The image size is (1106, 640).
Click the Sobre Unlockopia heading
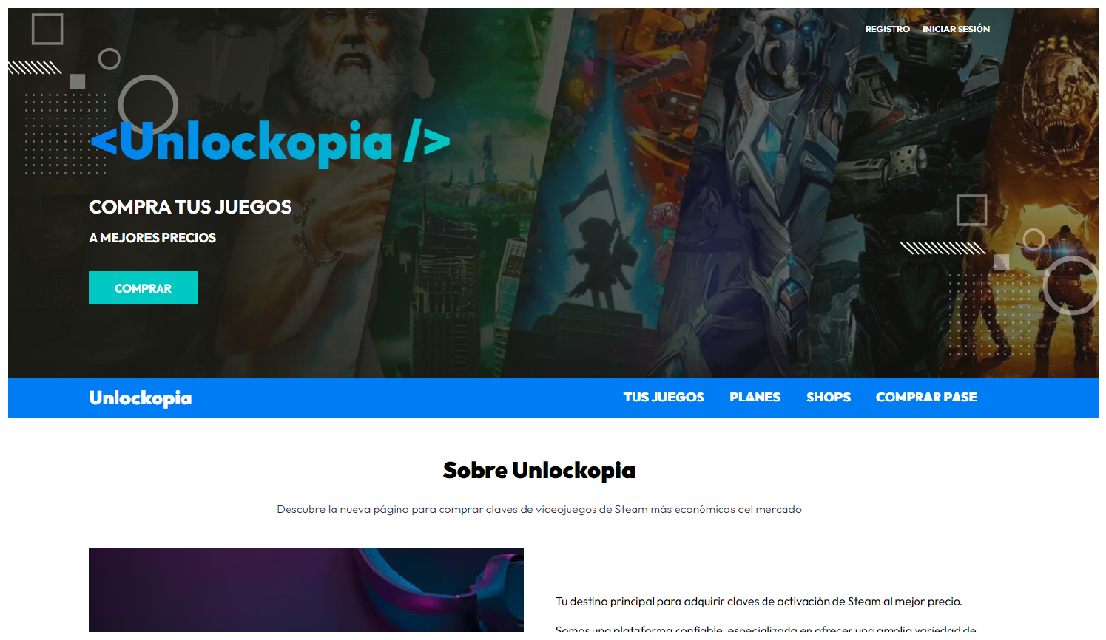[539, 471]
